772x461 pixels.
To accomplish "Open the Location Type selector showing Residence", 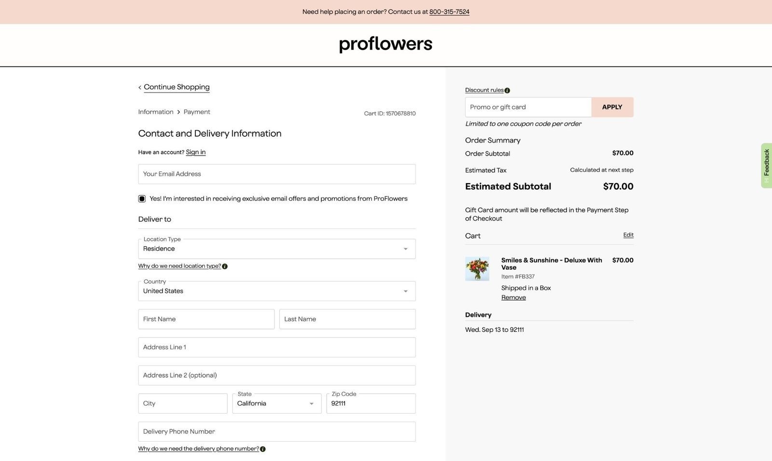I will point(276,249).
